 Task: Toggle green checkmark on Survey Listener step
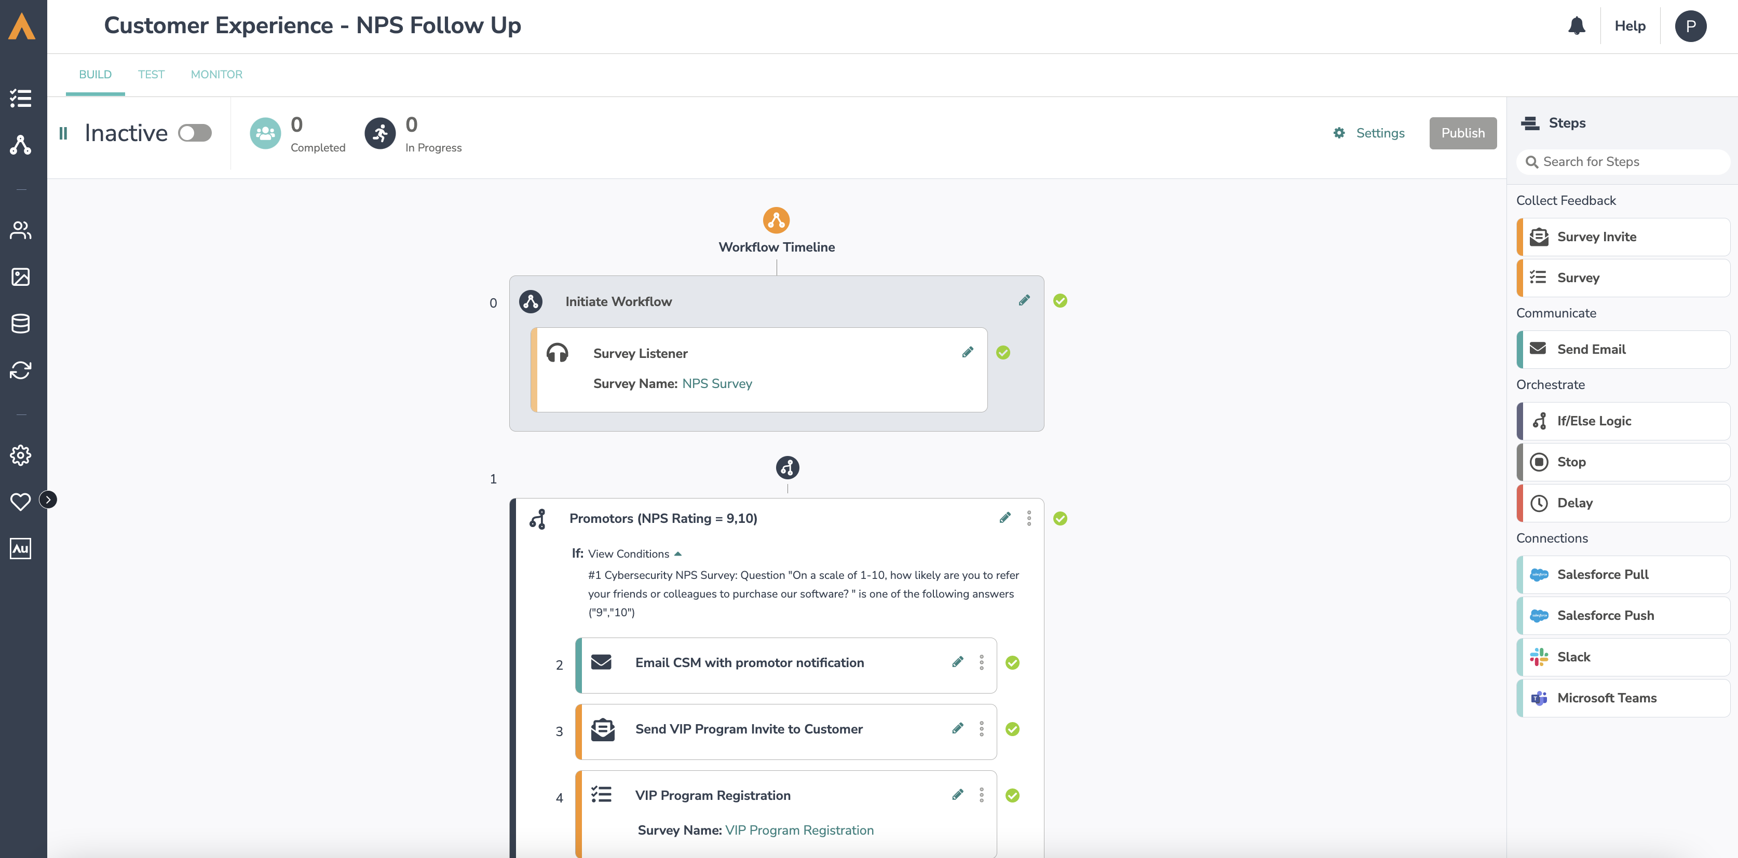click(1003, 352)
